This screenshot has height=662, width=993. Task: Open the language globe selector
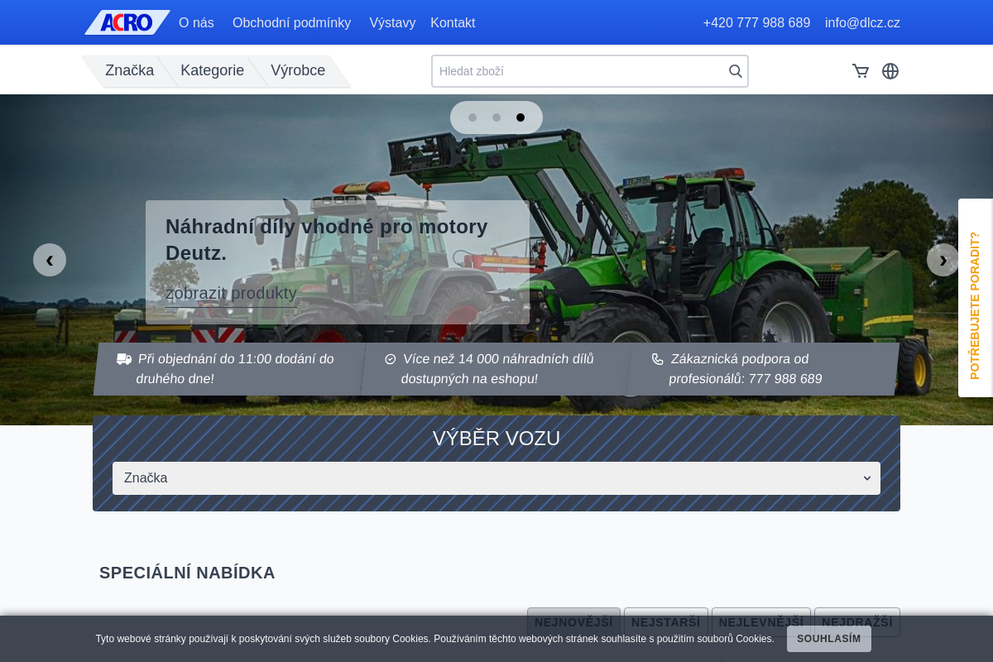890,71
